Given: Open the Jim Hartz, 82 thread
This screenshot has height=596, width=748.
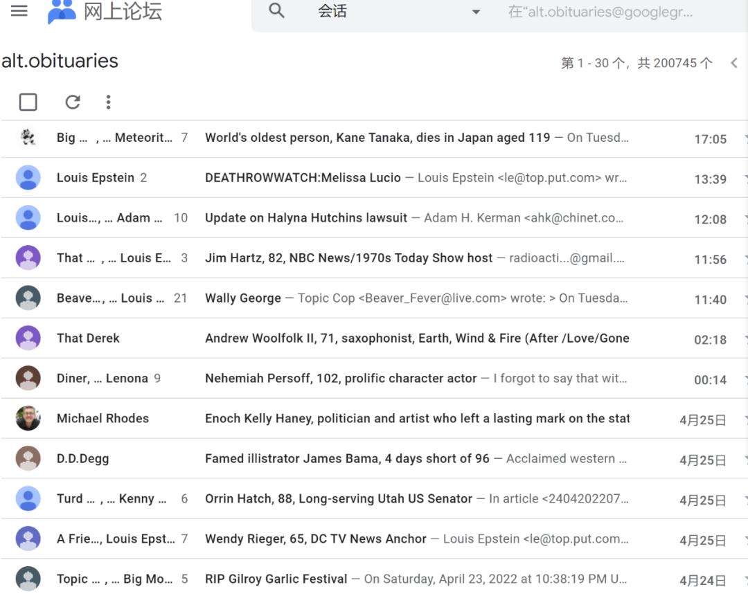Looking at the screenshot, I should tap(348, 258).
